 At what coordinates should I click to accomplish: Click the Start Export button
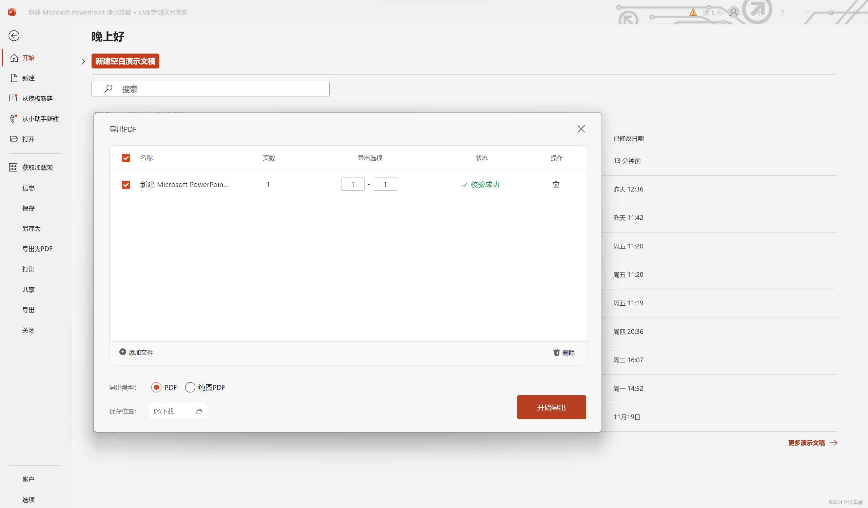pyautogui.click(x=551, y=407)
